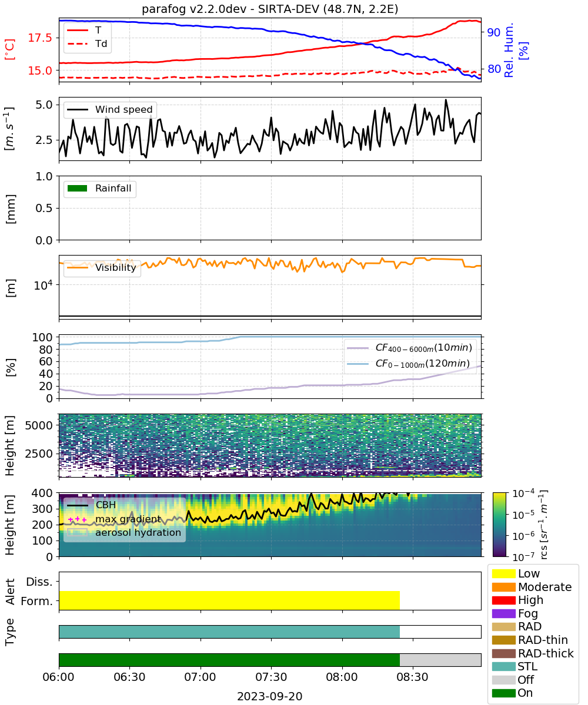The width and height of the screenshot is (588, 705).
Task: Click the 07:30 time axis tick label
Action: pos(270,676)
